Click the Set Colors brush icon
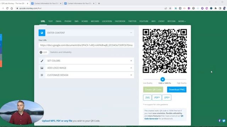This screenshot has height=127, width=227. tap(42, 61)
